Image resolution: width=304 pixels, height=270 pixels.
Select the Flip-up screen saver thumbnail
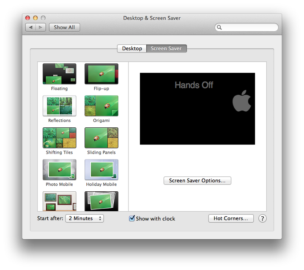click(101, 74)
